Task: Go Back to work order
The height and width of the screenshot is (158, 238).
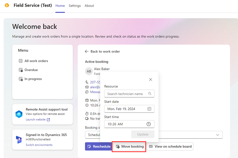Action: coord(105,51)
